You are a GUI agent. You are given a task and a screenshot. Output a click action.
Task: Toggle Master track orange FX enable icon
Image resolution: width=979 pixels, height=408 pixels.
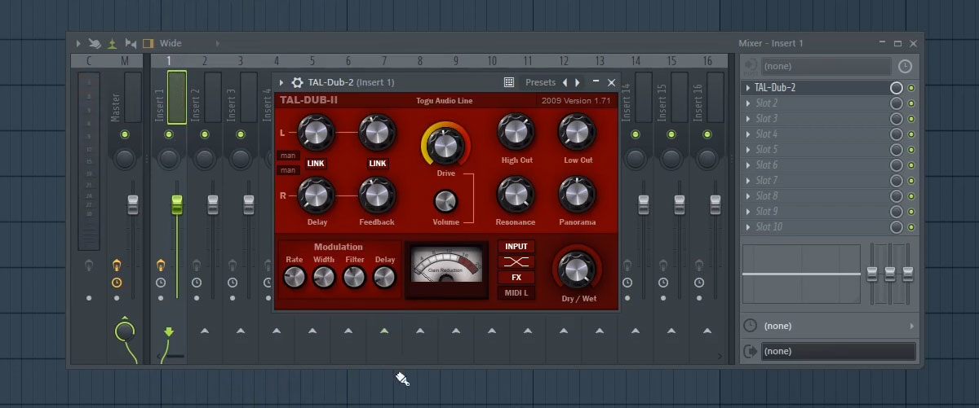tap(117, 264)
